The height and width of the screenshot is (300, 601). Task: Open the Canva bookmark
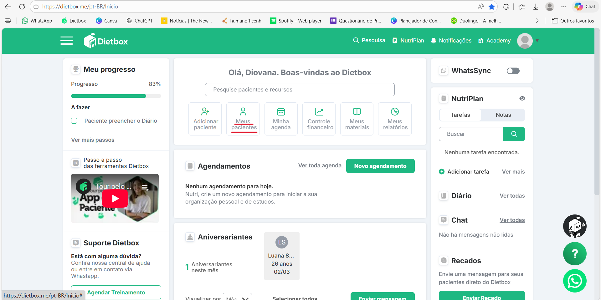(106, 21)
